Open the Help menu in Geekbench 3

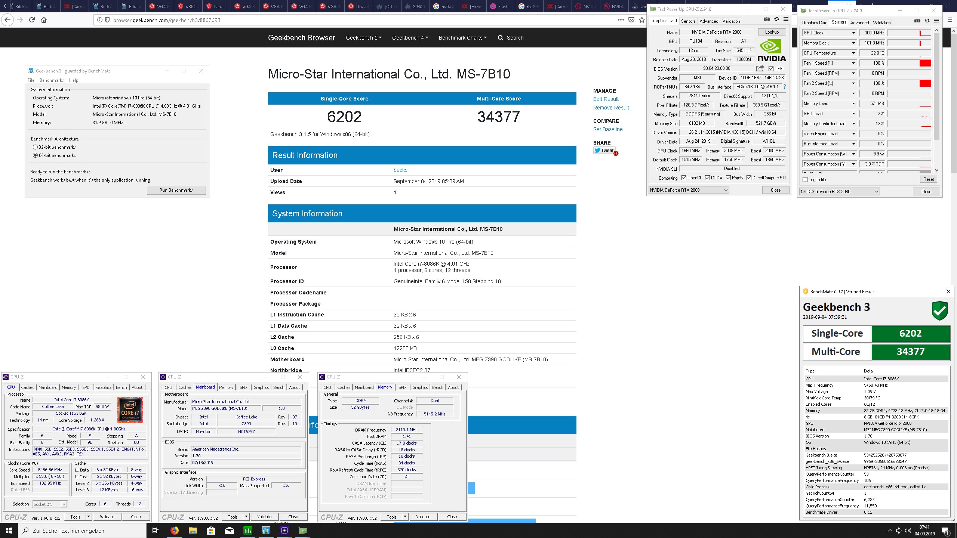74,80
